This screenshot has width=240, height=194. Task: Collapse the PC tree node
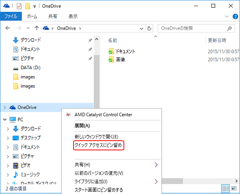5,119
